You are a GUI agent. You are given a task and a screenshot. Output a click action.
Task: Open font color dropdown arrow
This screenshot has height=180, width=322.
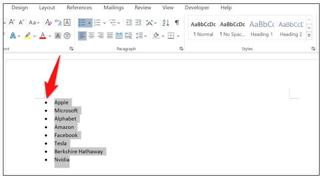(x=50, y=36)
